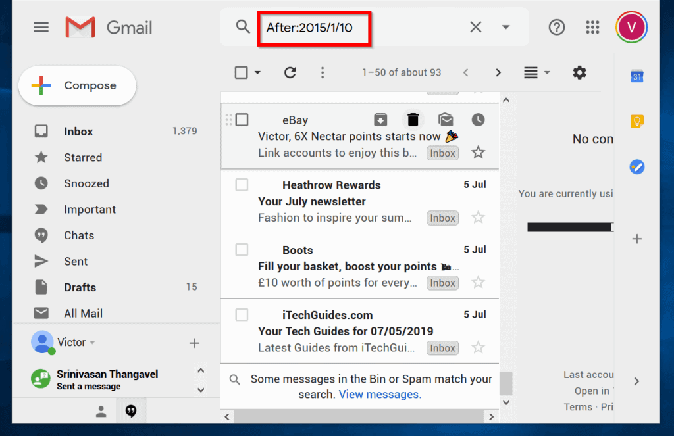Expand Victor status dropdown
Screen dimensions: 674x436
pos(92,343)
